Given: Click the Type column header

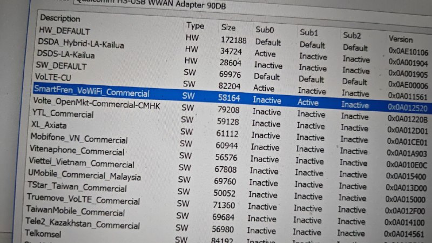Looking at the screenshot, I should point(195,25).
